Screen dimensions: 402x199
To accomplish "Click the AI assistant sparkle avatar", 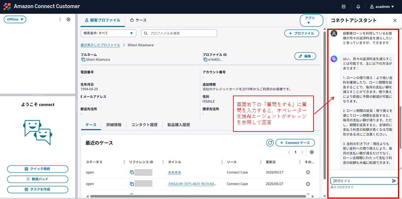I will pos(334,58).
